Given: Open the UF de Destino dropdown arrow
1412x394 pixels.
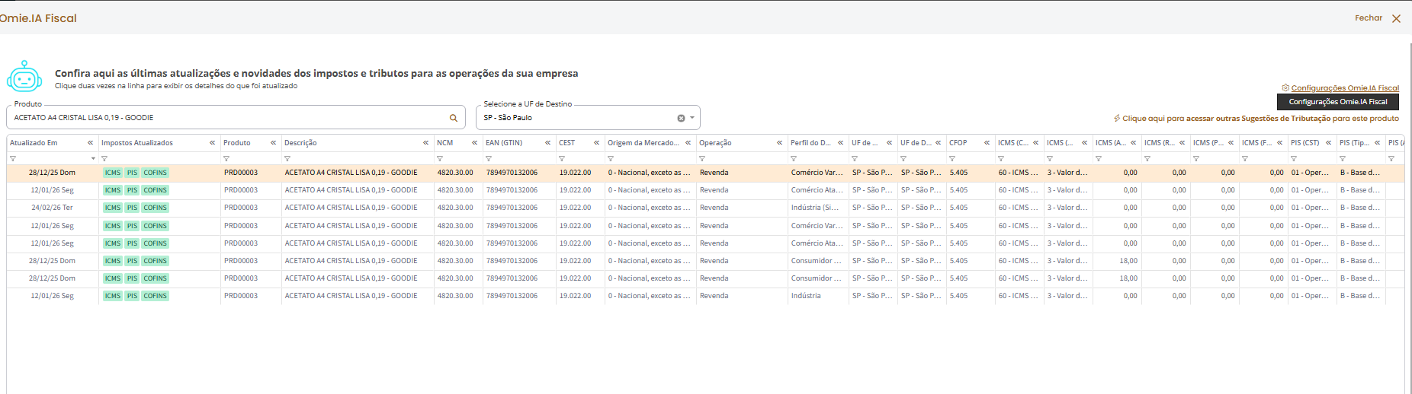Looking at the screenshot, I should tap(692, 118).
